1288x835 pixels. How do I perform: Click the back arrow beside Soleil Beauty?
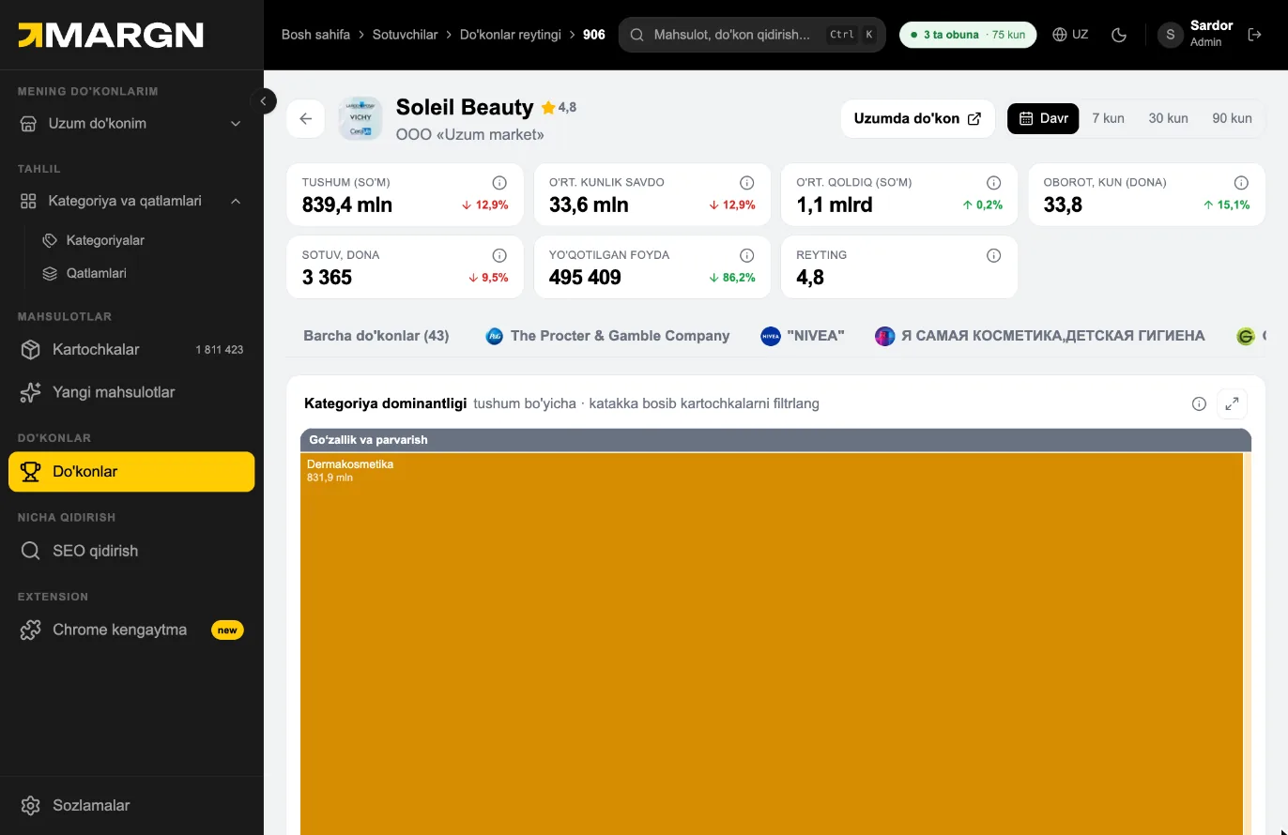[305, 118]
